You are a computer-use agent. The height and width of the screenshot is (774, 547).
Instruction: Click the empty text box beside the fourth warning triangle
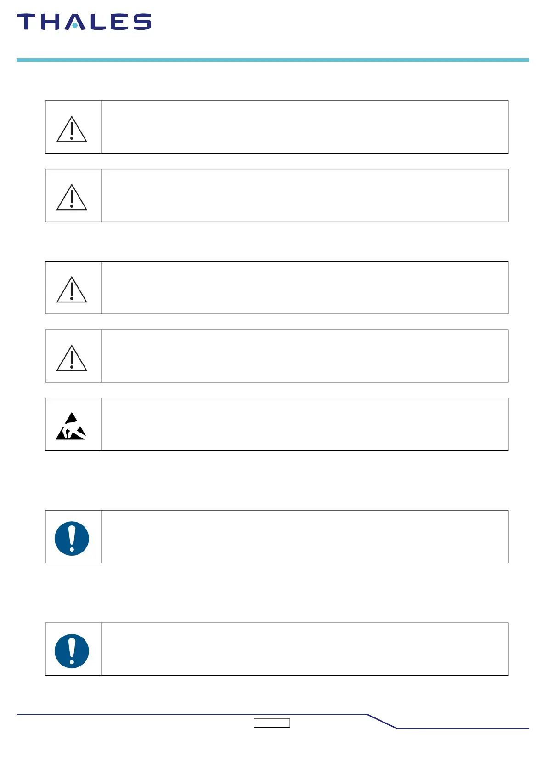pos(304,356)
